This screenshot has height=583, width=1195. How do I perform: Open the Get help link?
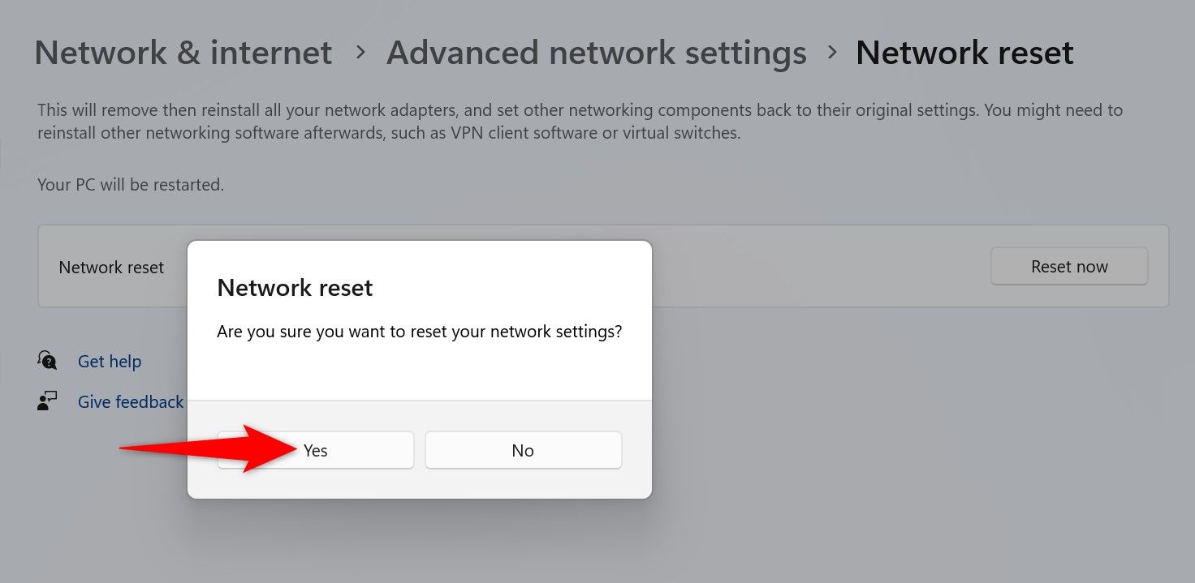pyautogui.click(x=110, y=362)
